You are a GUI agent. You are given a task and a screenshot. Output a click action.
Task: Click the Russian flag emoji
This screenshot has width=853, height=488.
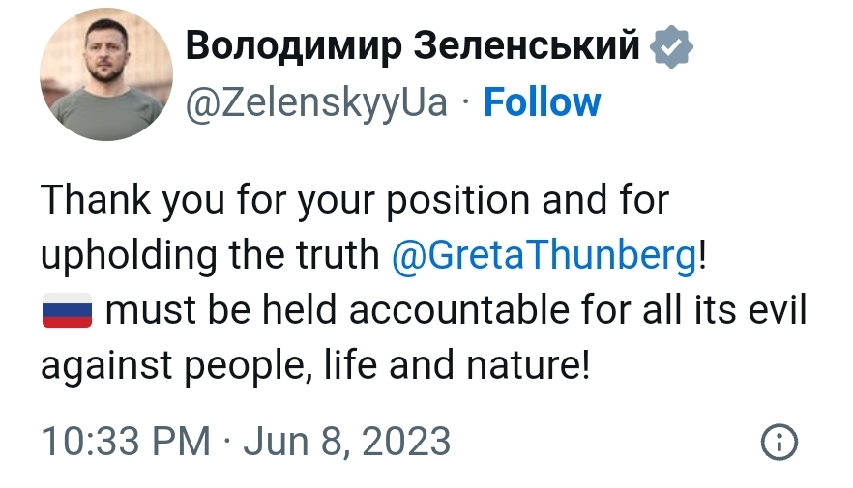(x=66, y=312)
